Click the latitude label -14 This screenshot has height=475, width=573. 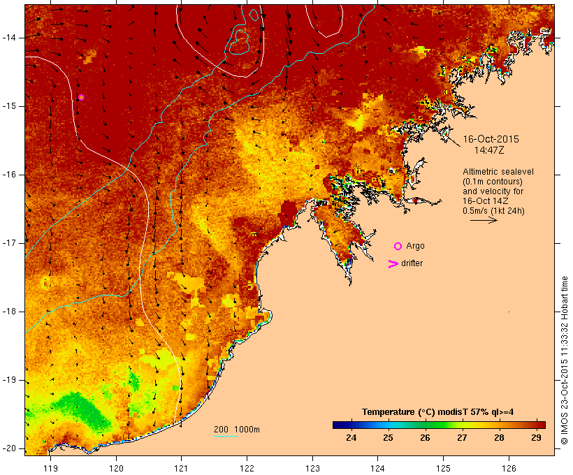coord(9,38)
